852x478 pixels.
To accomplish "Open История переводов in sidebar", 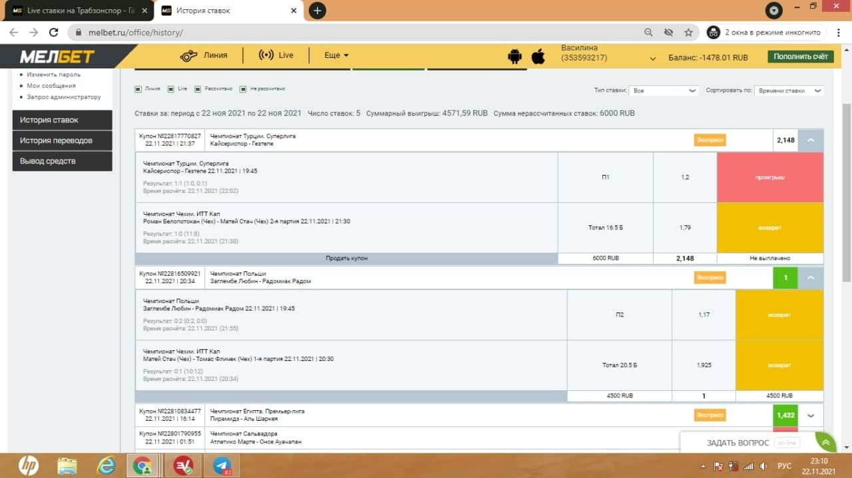I will point(62,140).
